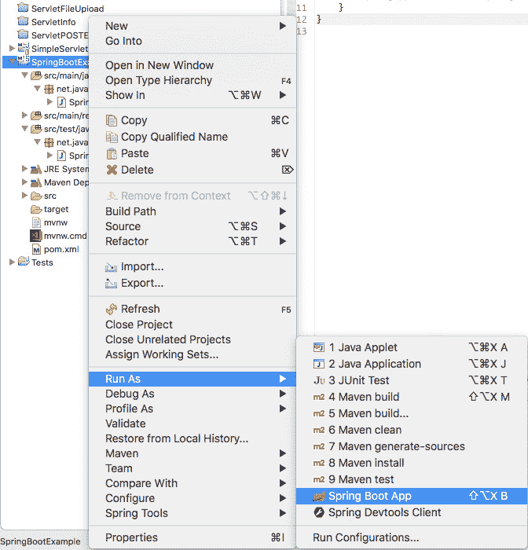Click the Tests project folder icon

tap(24, 262)
